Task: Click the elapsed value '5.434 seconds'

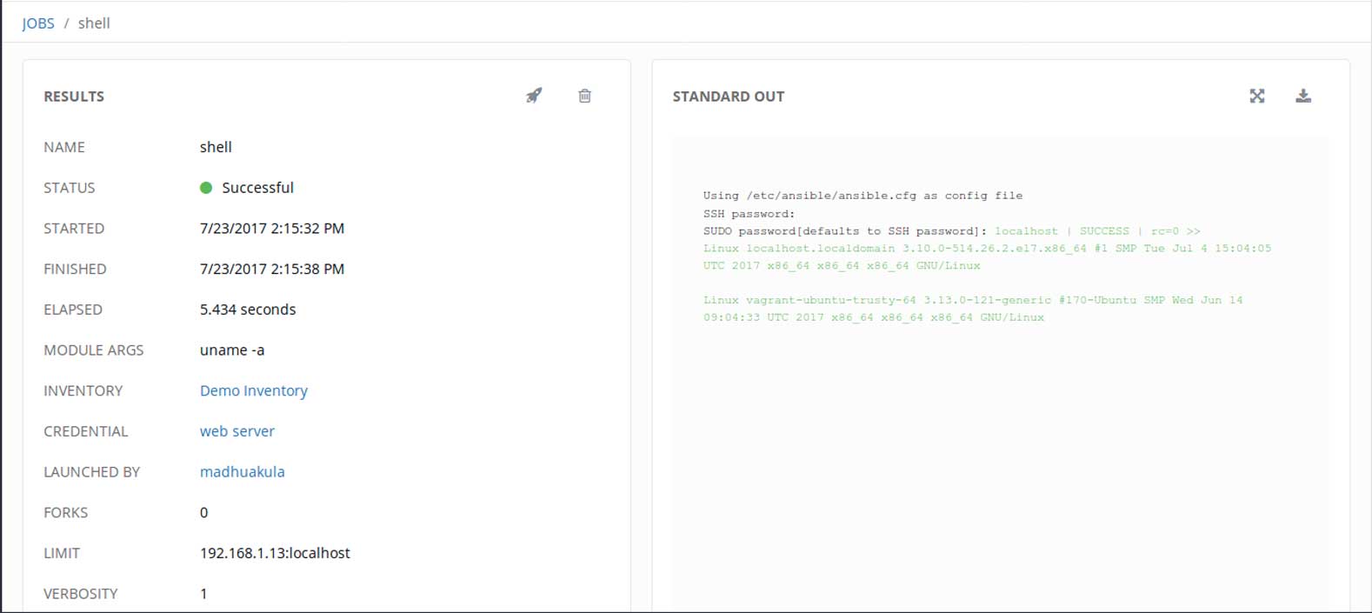Action: click(x=248, y=310)
